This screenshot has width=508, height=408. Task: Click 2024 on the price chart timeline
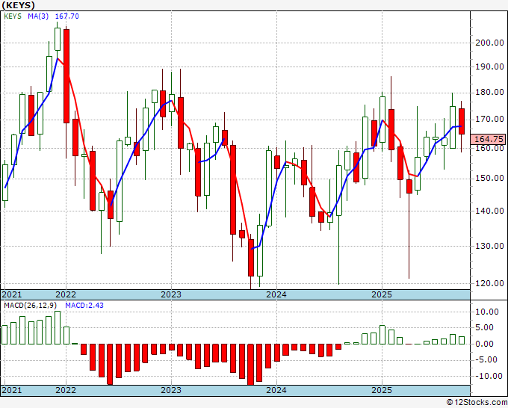coord(276,294)
